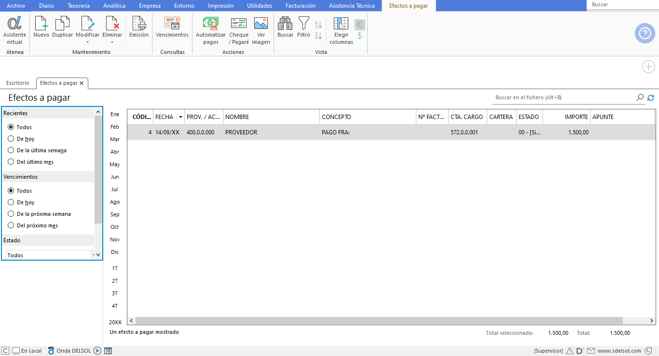Image resolution: width=659 pixels, height=356 pixels.
Task: Click the Modificar icon
Action: click(87, 23)
